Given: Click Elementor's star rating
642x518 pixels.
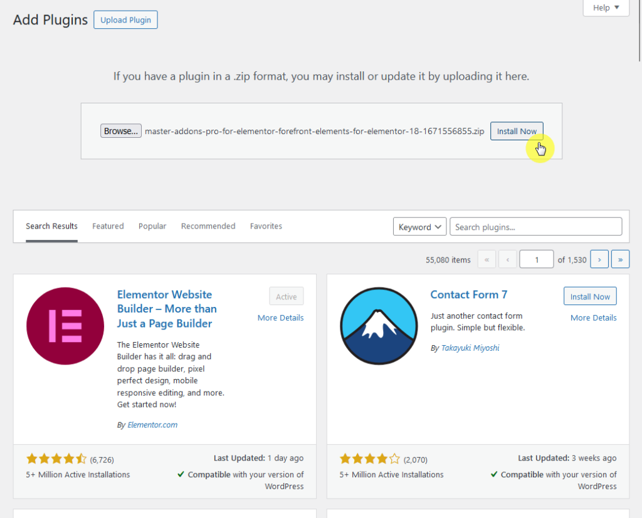Looking at the screenshot, I should [56, 459].
